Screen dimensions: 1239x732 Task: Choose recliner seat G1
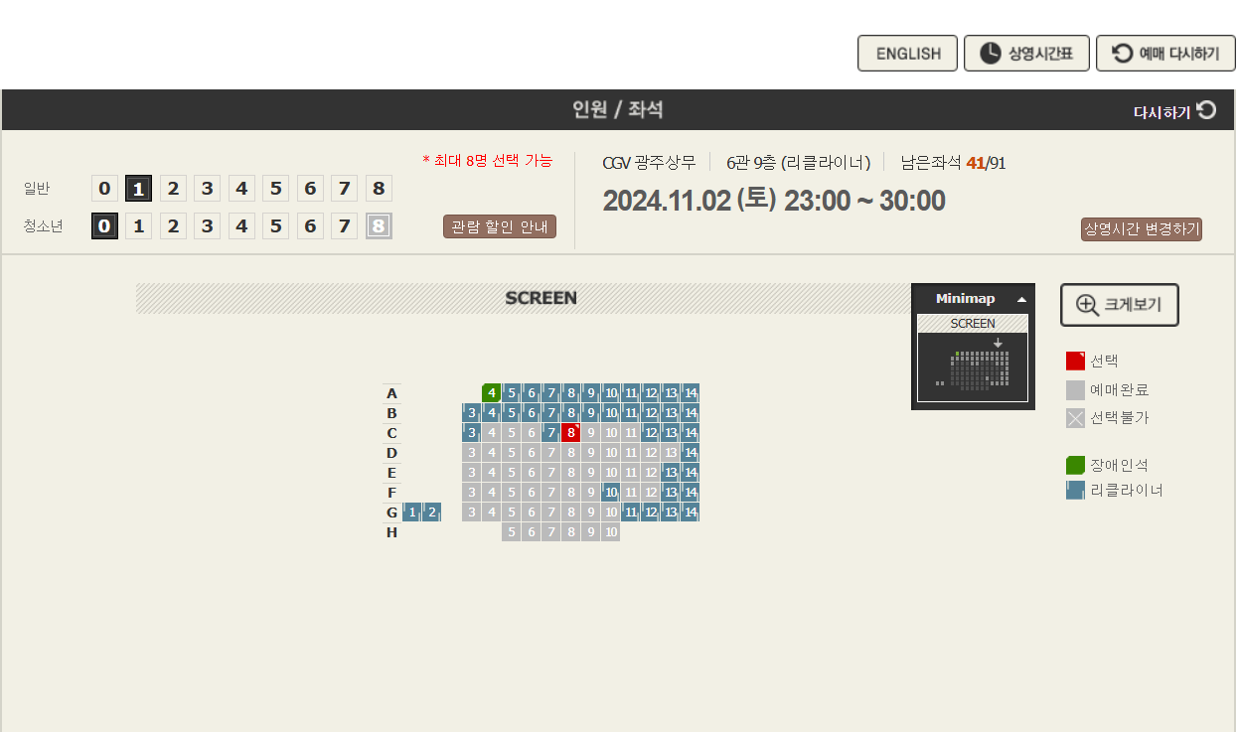411,512
